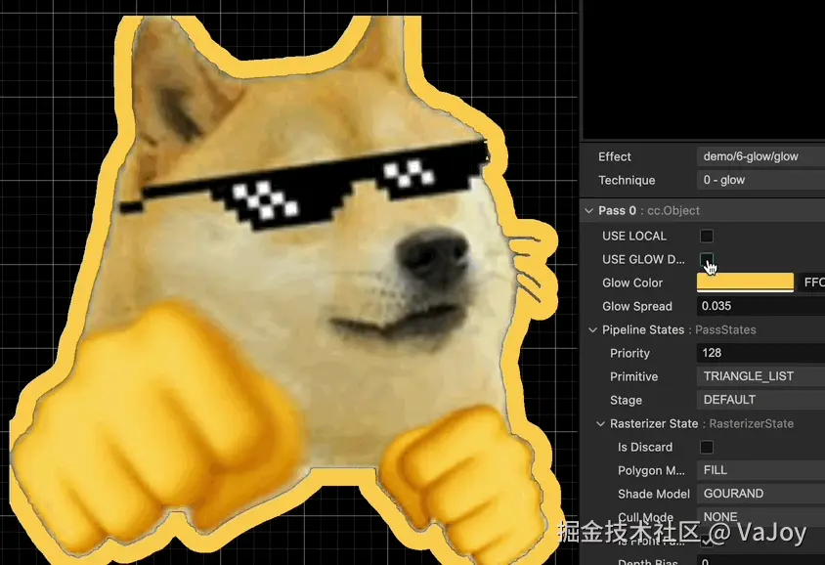The height and width of the screenshot is (565, 825).
Task: Edit the Glow Spread value 0.035
Action: [x=760, y=306]
